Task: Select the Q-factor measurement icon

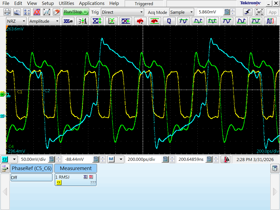Action: pos(169,21)
